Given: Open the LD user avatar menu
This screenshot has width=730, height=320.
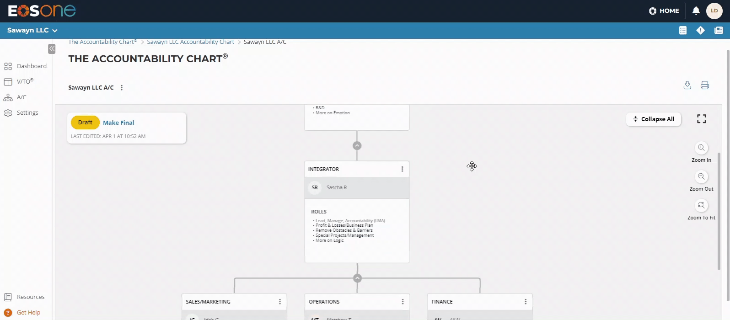Looking at the screenshot, I should [714, 11].
